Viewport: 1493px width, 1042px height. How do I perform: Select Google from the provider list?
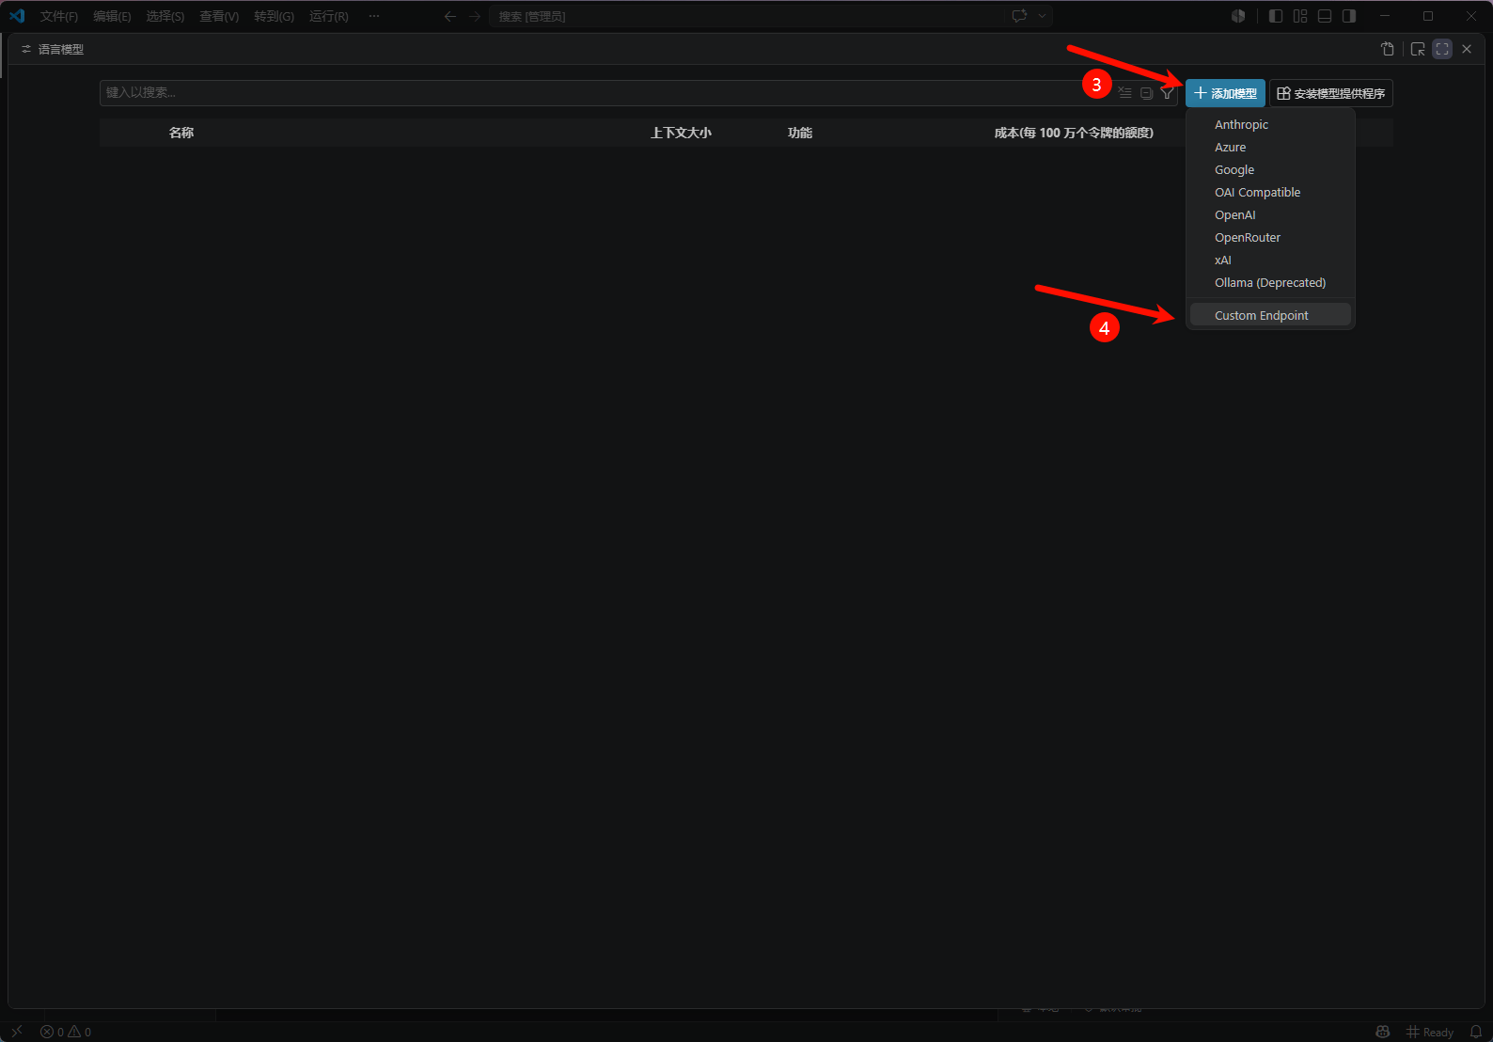point(1270,169)
